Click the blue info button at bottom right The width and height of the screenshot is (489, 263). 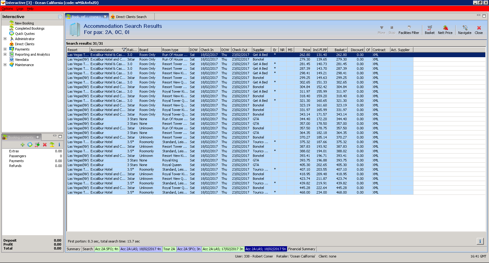point(480,241)
